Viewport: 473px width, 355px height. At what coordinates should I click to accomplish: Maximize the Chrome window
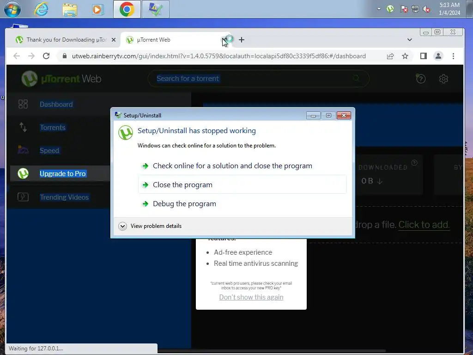[x=437, y=32]
